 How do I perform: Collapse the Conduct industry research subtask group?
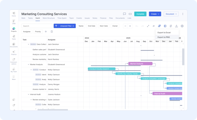31,70
